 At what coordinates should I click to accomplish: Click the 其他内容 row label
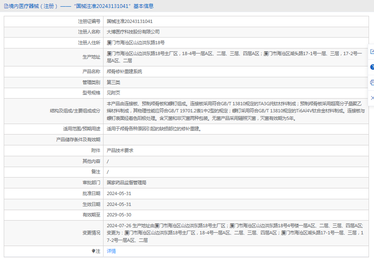pos(91,161)
